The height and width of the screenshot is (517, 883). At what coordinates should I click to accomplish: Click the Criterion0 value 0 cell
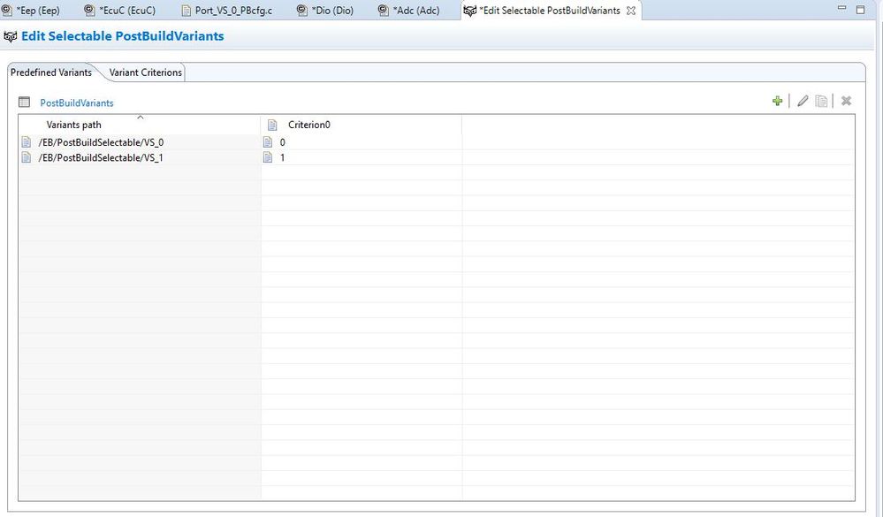[x=361, y=142]
